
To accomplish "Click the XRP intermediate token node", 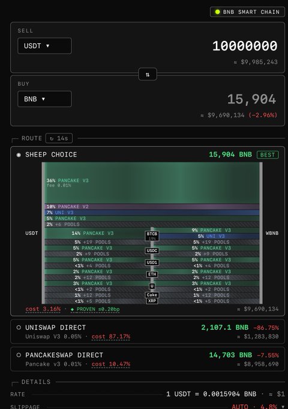I will click(152, 301).
